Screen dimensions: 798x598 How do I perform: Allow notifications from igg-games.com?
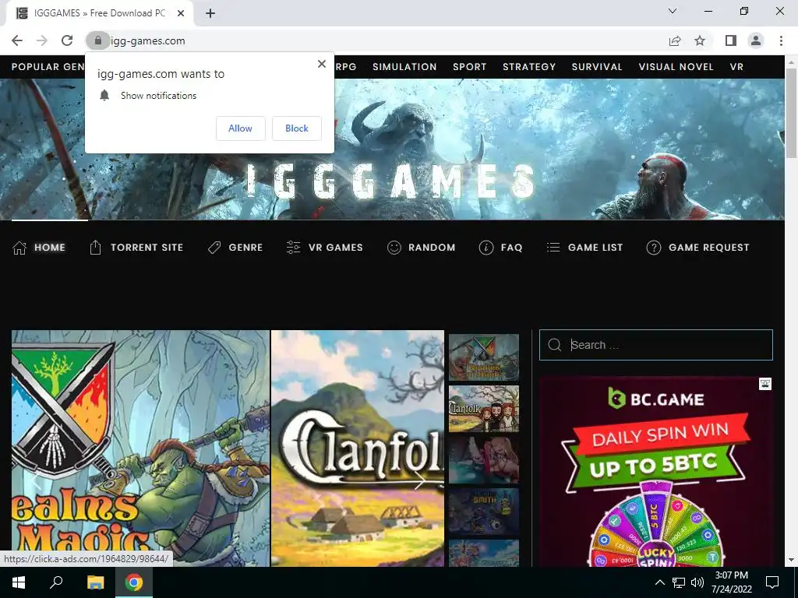coord(240,128)
